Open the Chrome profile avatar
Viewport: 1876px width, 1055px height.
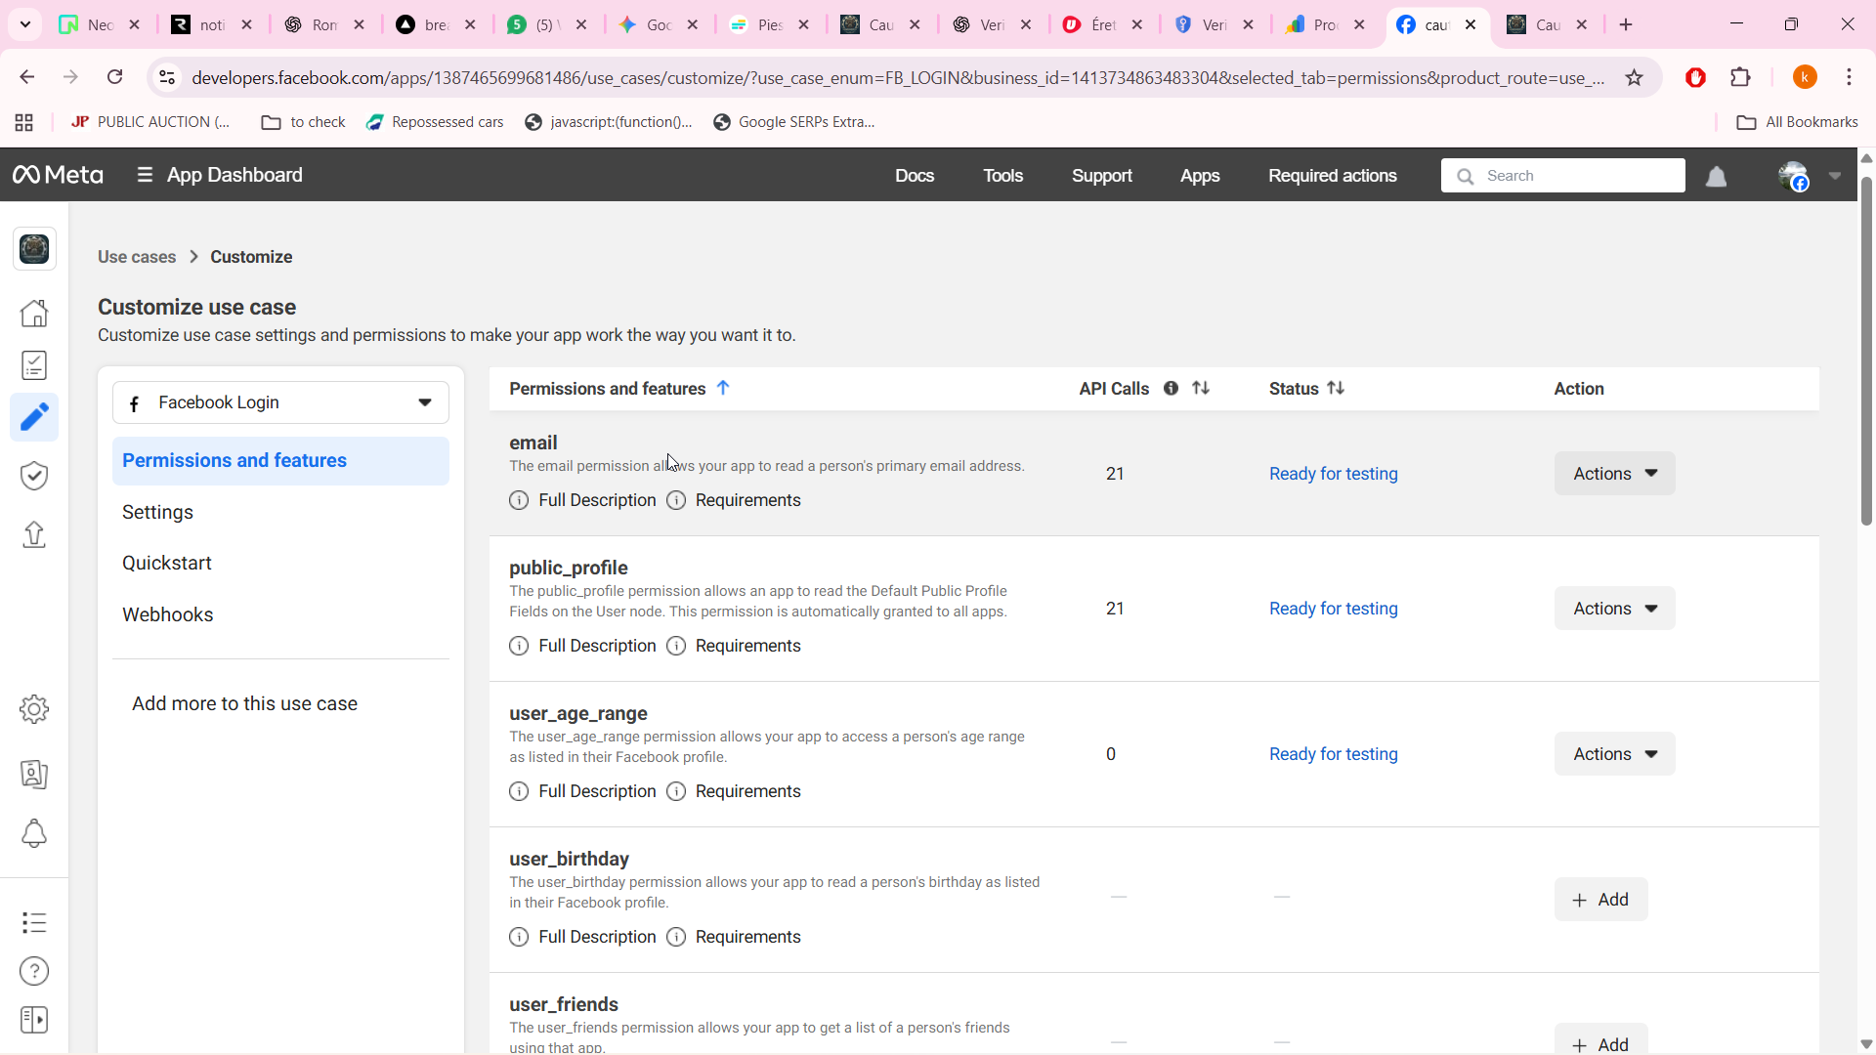click(x=1805, y=77)
